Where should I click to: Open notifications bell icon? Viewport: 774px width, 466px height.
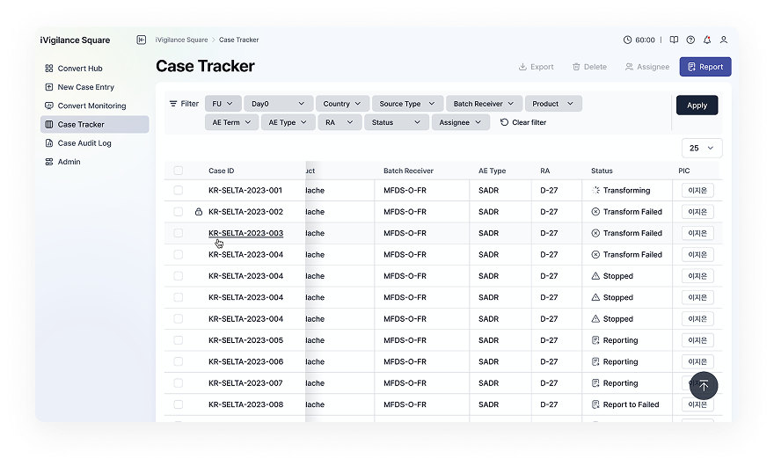(707, 40)
